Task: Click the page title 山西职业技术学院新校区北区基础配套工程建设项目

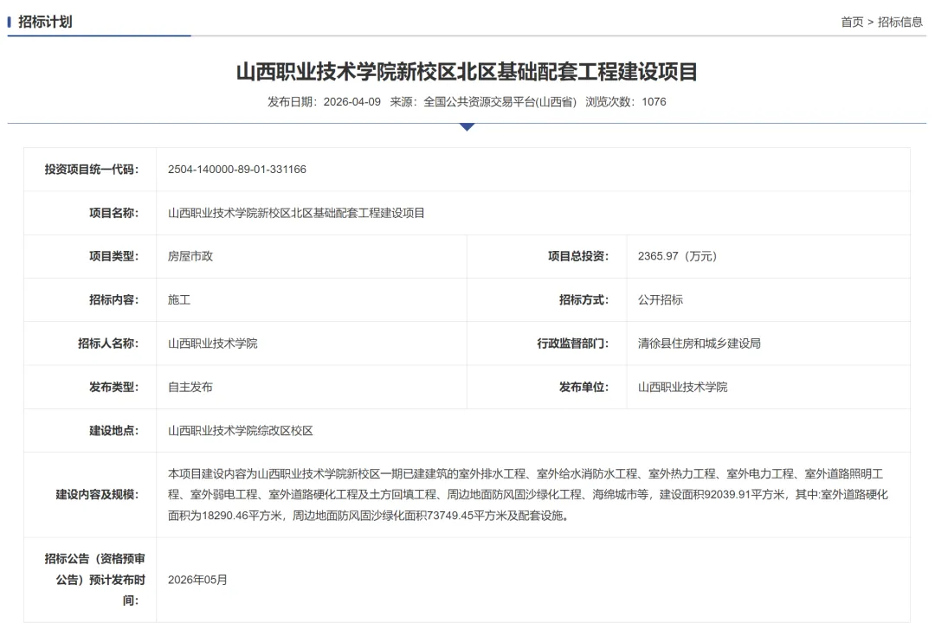Action: point(467,72)
